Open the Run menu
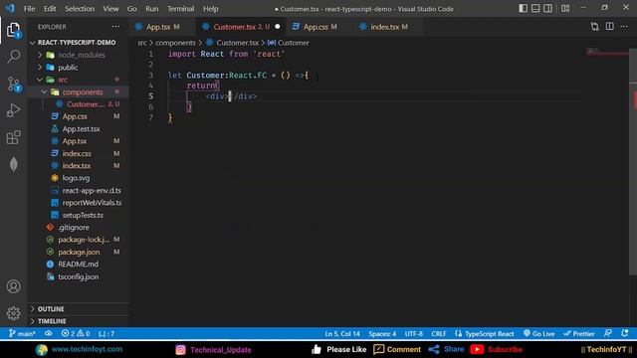The image size is (637, 358). 152,9
